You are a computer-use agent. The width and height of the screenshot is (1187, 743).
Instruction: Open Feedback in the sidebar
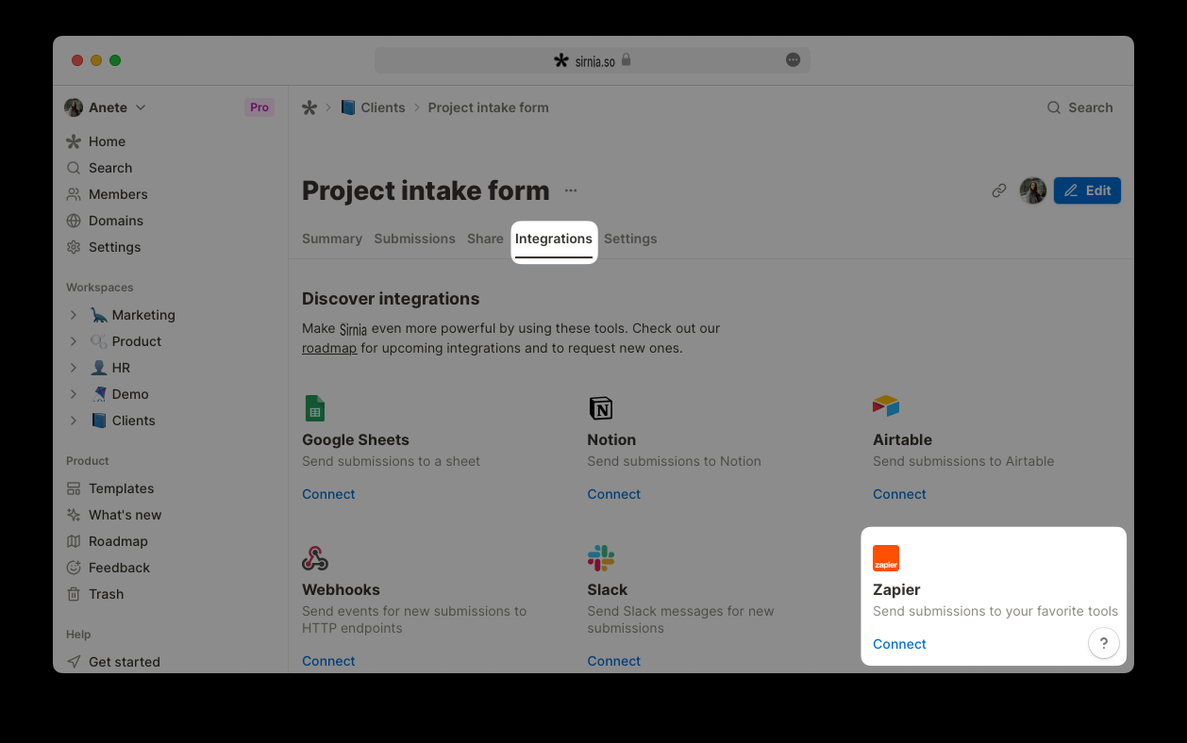click(108, 568)
